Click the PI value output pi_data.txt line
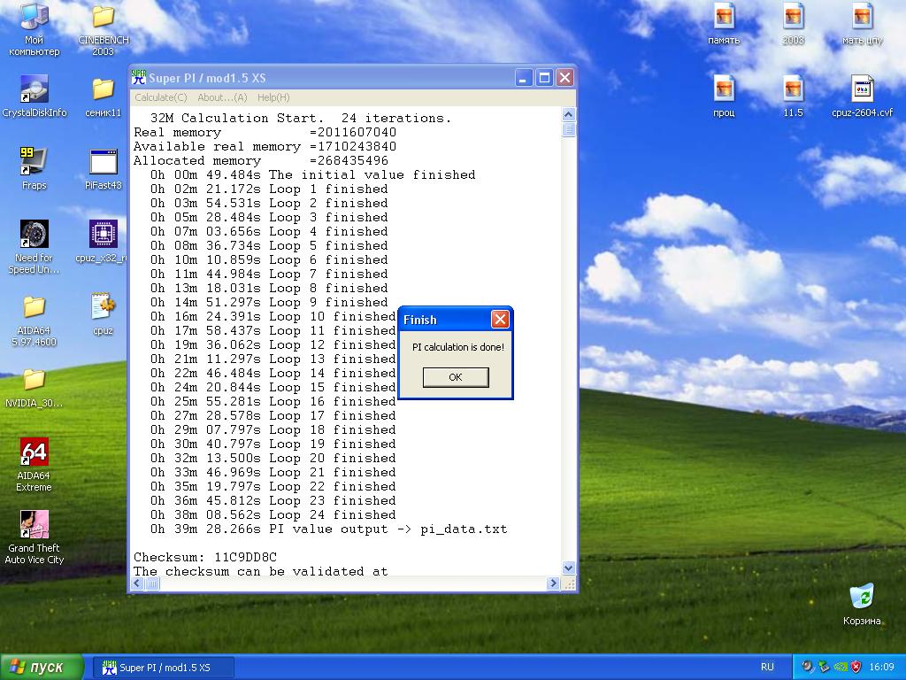 click(x=328, y=529)
